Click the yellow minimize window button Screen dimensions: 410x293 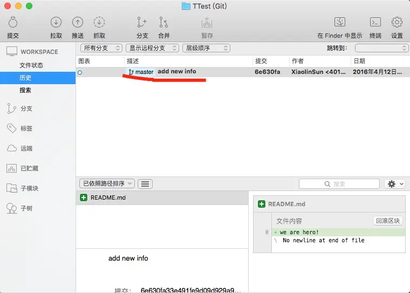click(x=18, y=6)
